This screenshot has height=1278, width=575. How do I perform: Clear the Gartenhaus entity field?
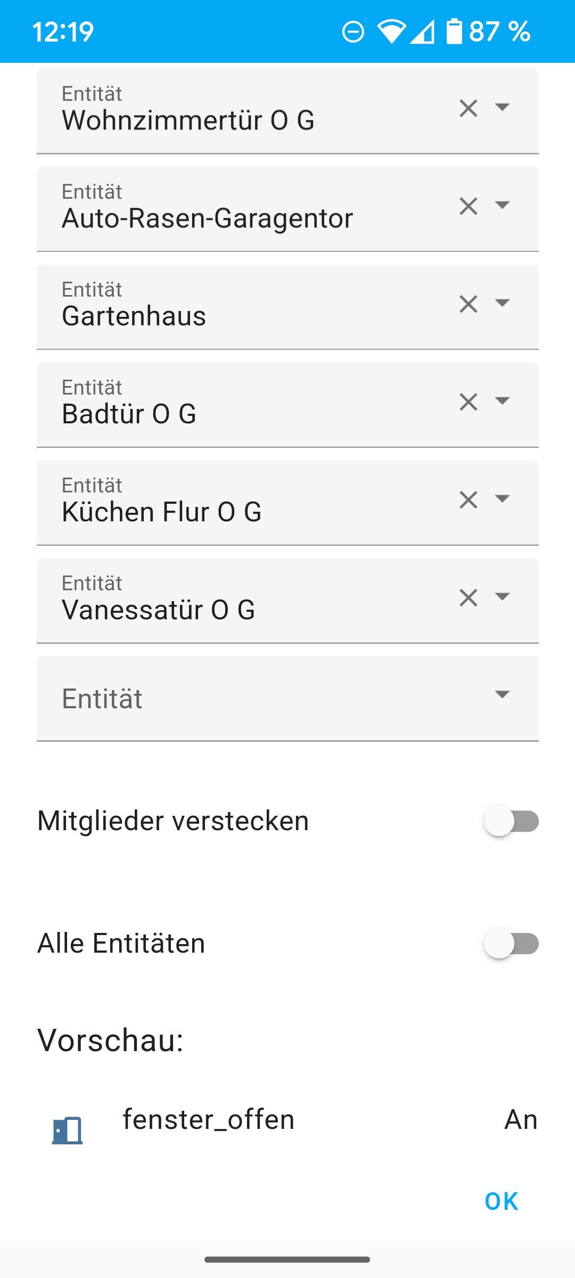tap(468, 305)
